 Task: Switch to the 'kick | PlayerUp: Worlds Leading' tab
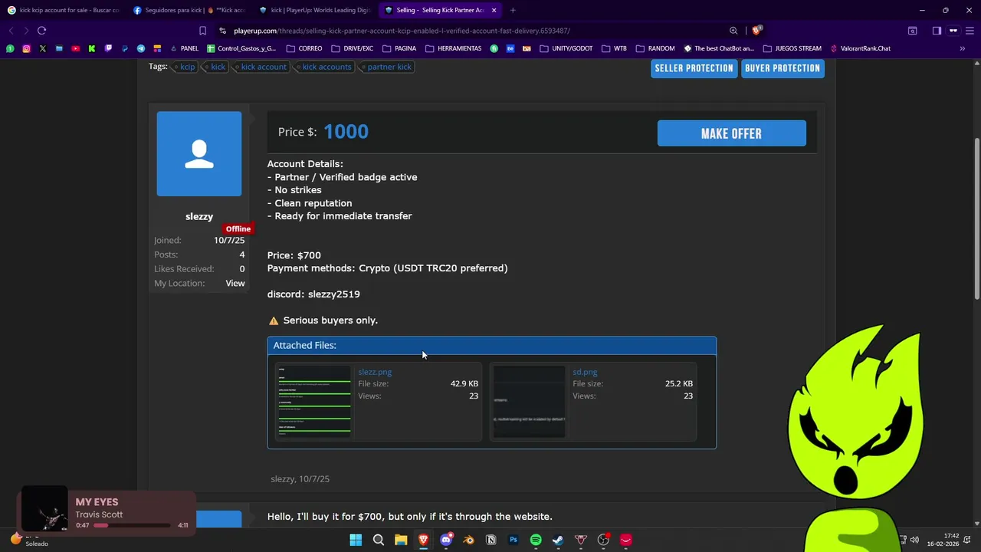[x=315, y=10]
